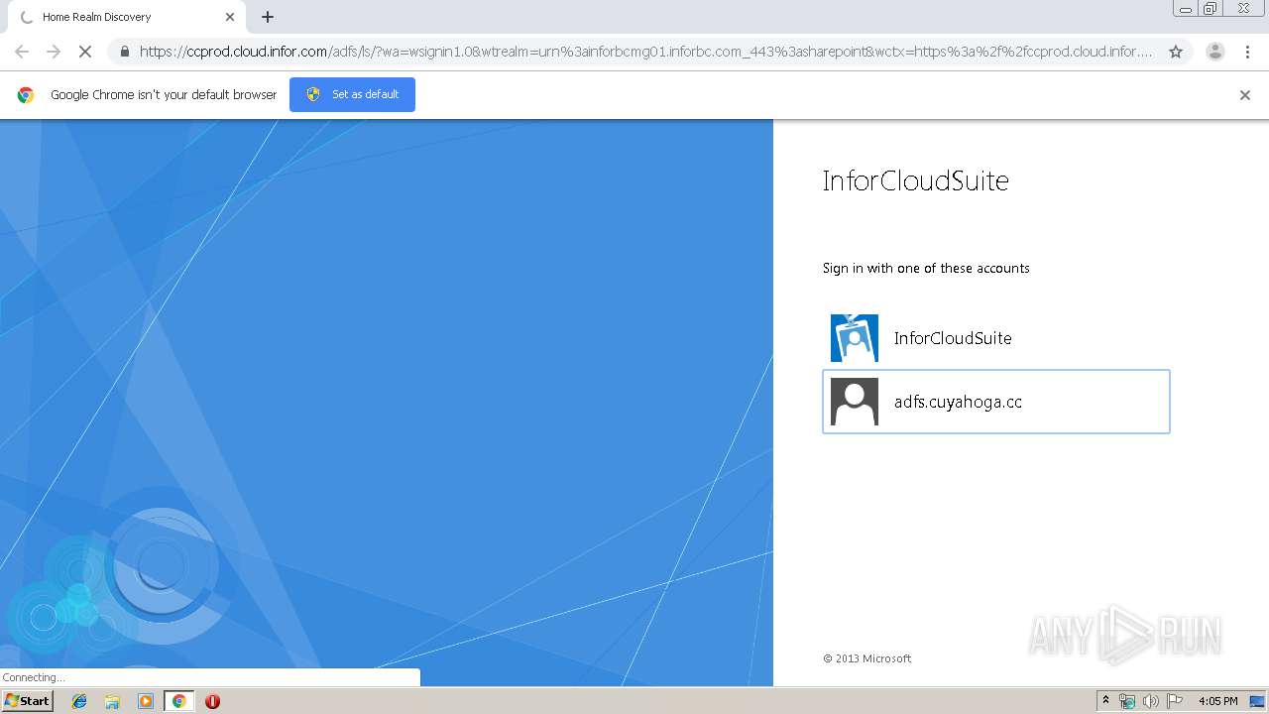Open the Chrome three-dot menu
The height and width of the screenshot is (714, 1269).
click(x=1247, y=52)
